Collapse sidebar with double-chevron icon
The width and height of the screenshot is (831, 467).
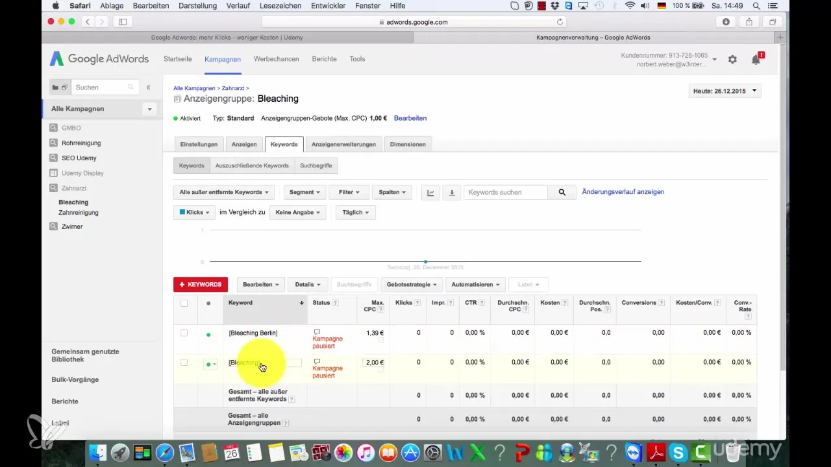click(x=148, y=87)
